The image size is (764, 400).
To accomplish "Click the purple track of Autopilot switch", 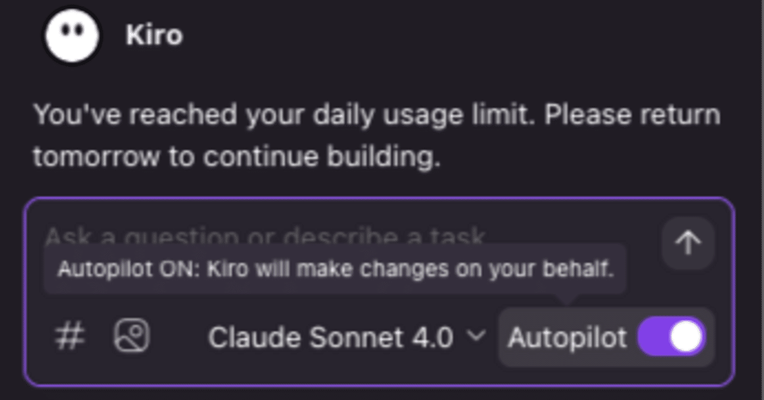I will [x=652, y=337].
